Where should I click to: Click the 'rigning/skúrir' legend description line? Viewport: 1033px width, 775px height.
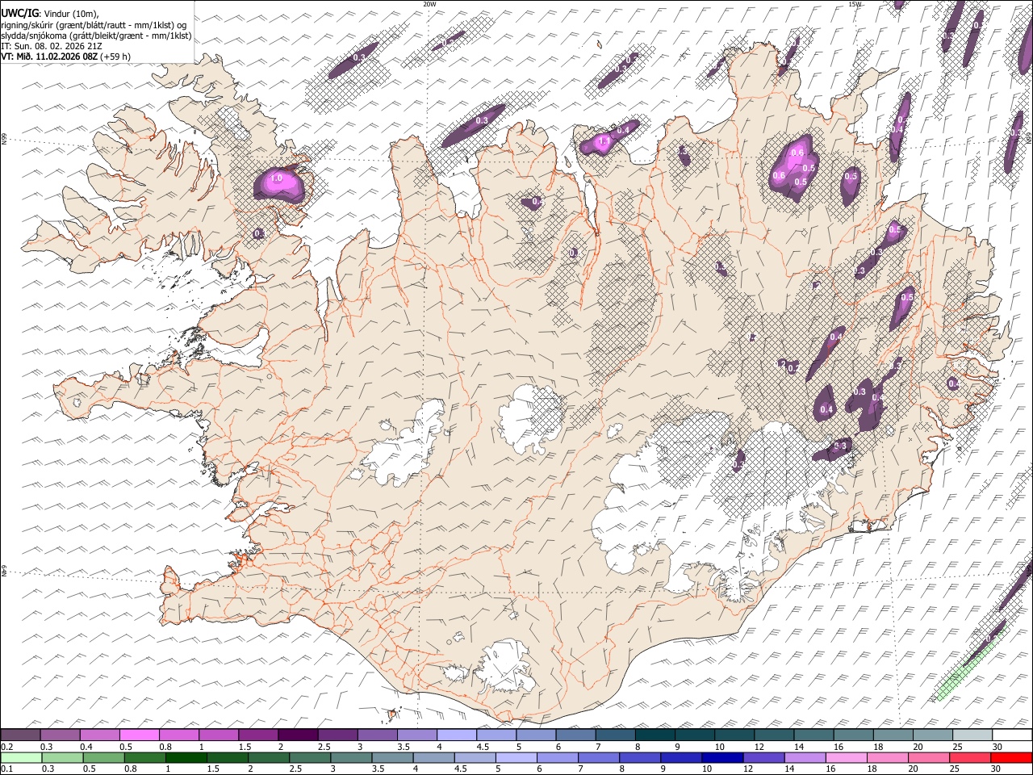tap(95, 24)
